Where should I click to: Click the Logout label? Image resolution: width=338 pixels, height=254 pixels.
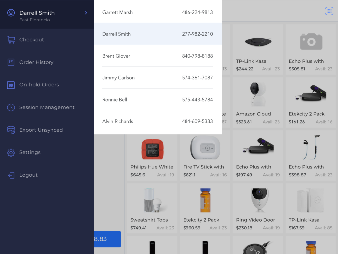tap(28, 175)
